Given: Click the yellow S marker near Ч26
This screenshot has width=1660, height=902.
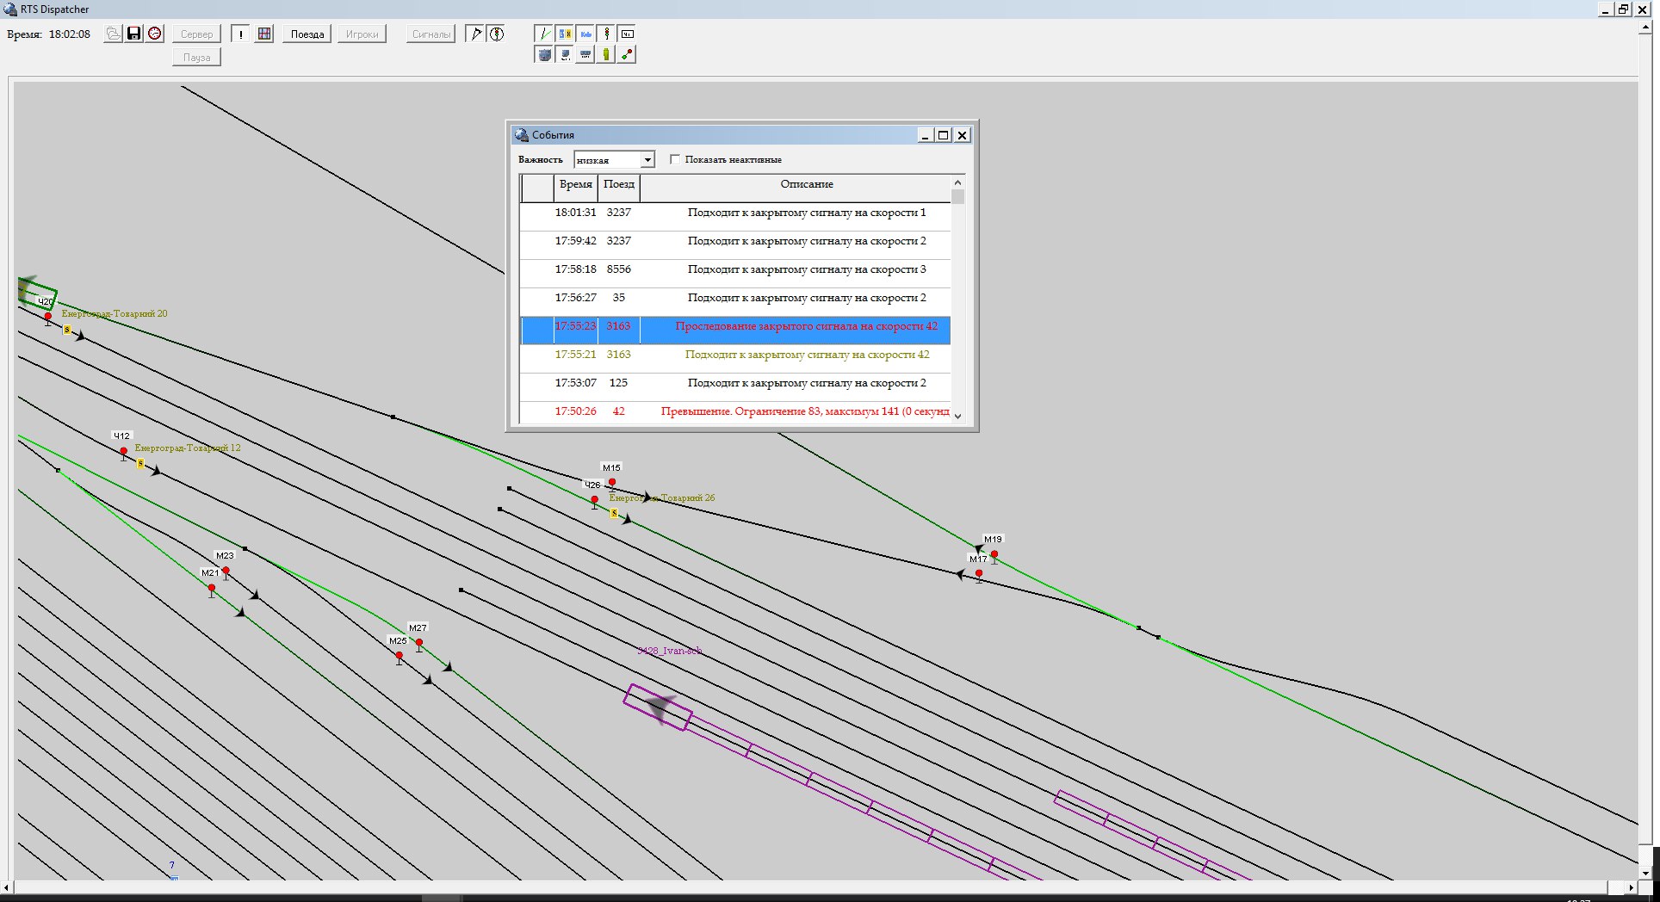Looking at the screenshot, I should [614, 514].
